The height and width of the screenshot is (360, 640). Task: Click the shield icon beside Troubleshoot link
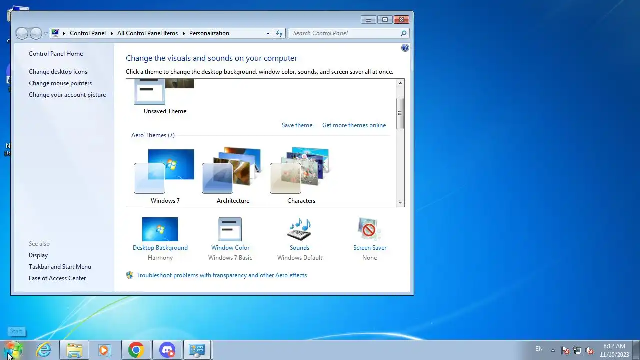coord(130,275)
